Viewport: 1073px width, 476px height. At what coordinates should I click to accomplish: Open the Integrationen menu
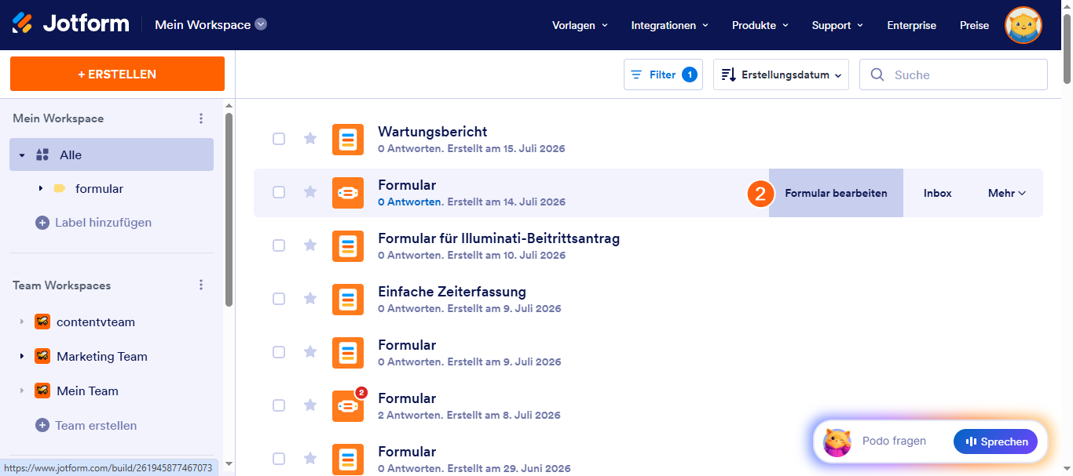669,25
